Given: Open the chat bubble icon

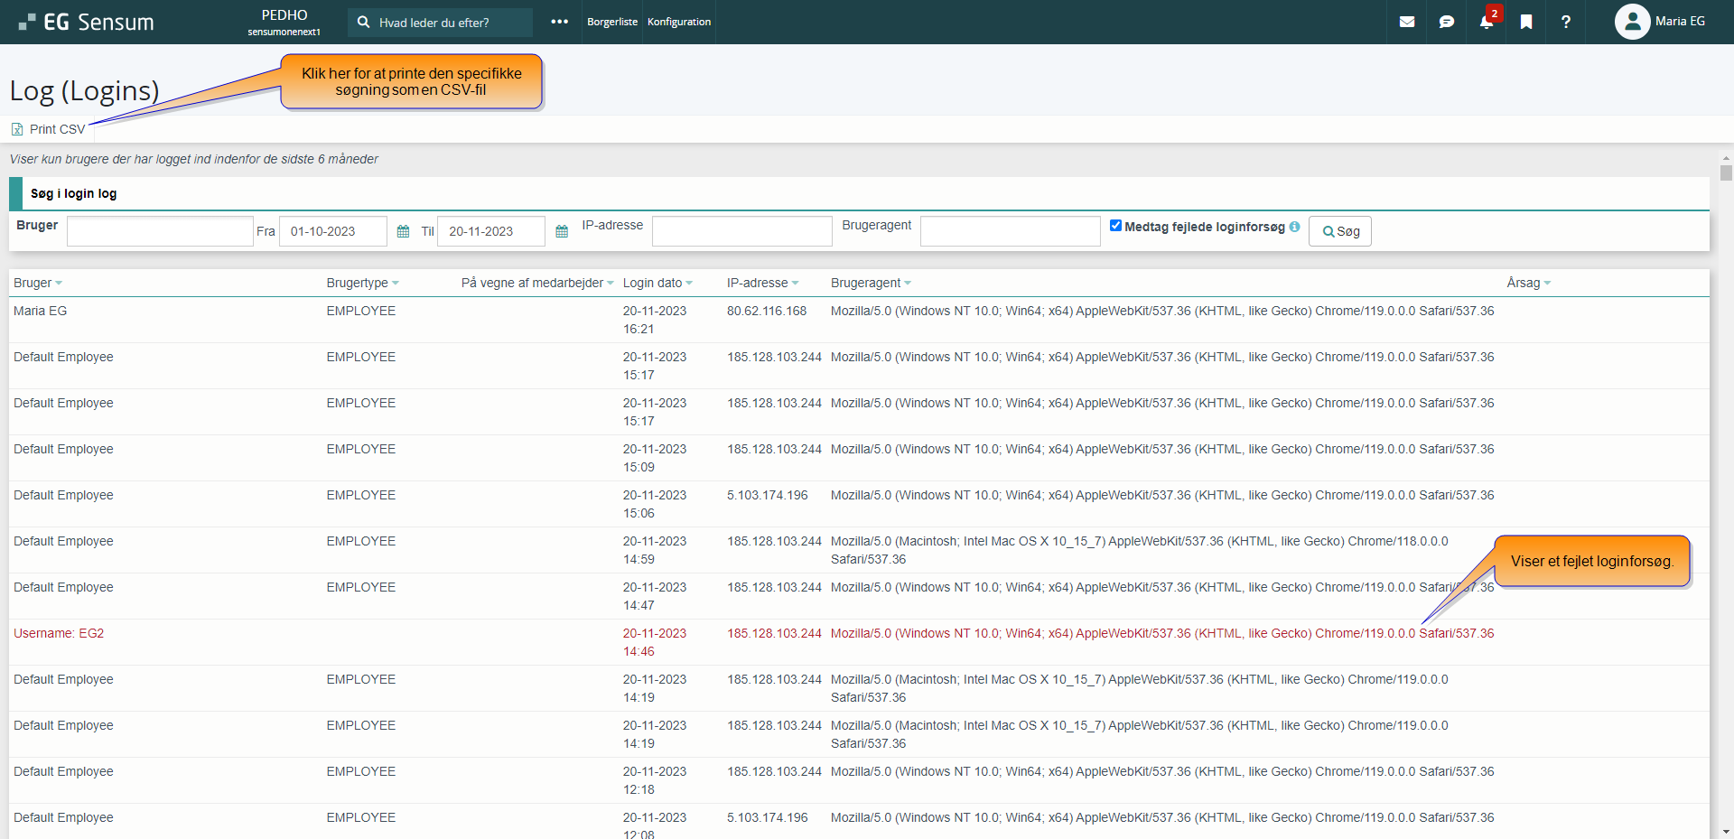Looking at the screenshot, I should [1446, 22].
